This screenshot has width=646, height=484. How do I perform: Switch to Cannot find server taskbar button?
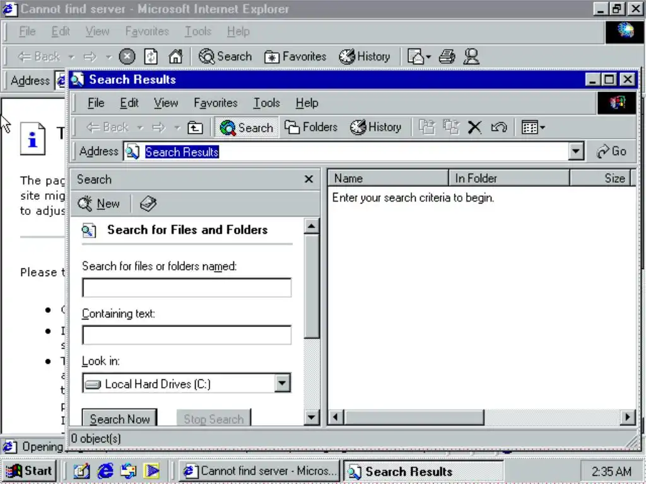[259, 471]
